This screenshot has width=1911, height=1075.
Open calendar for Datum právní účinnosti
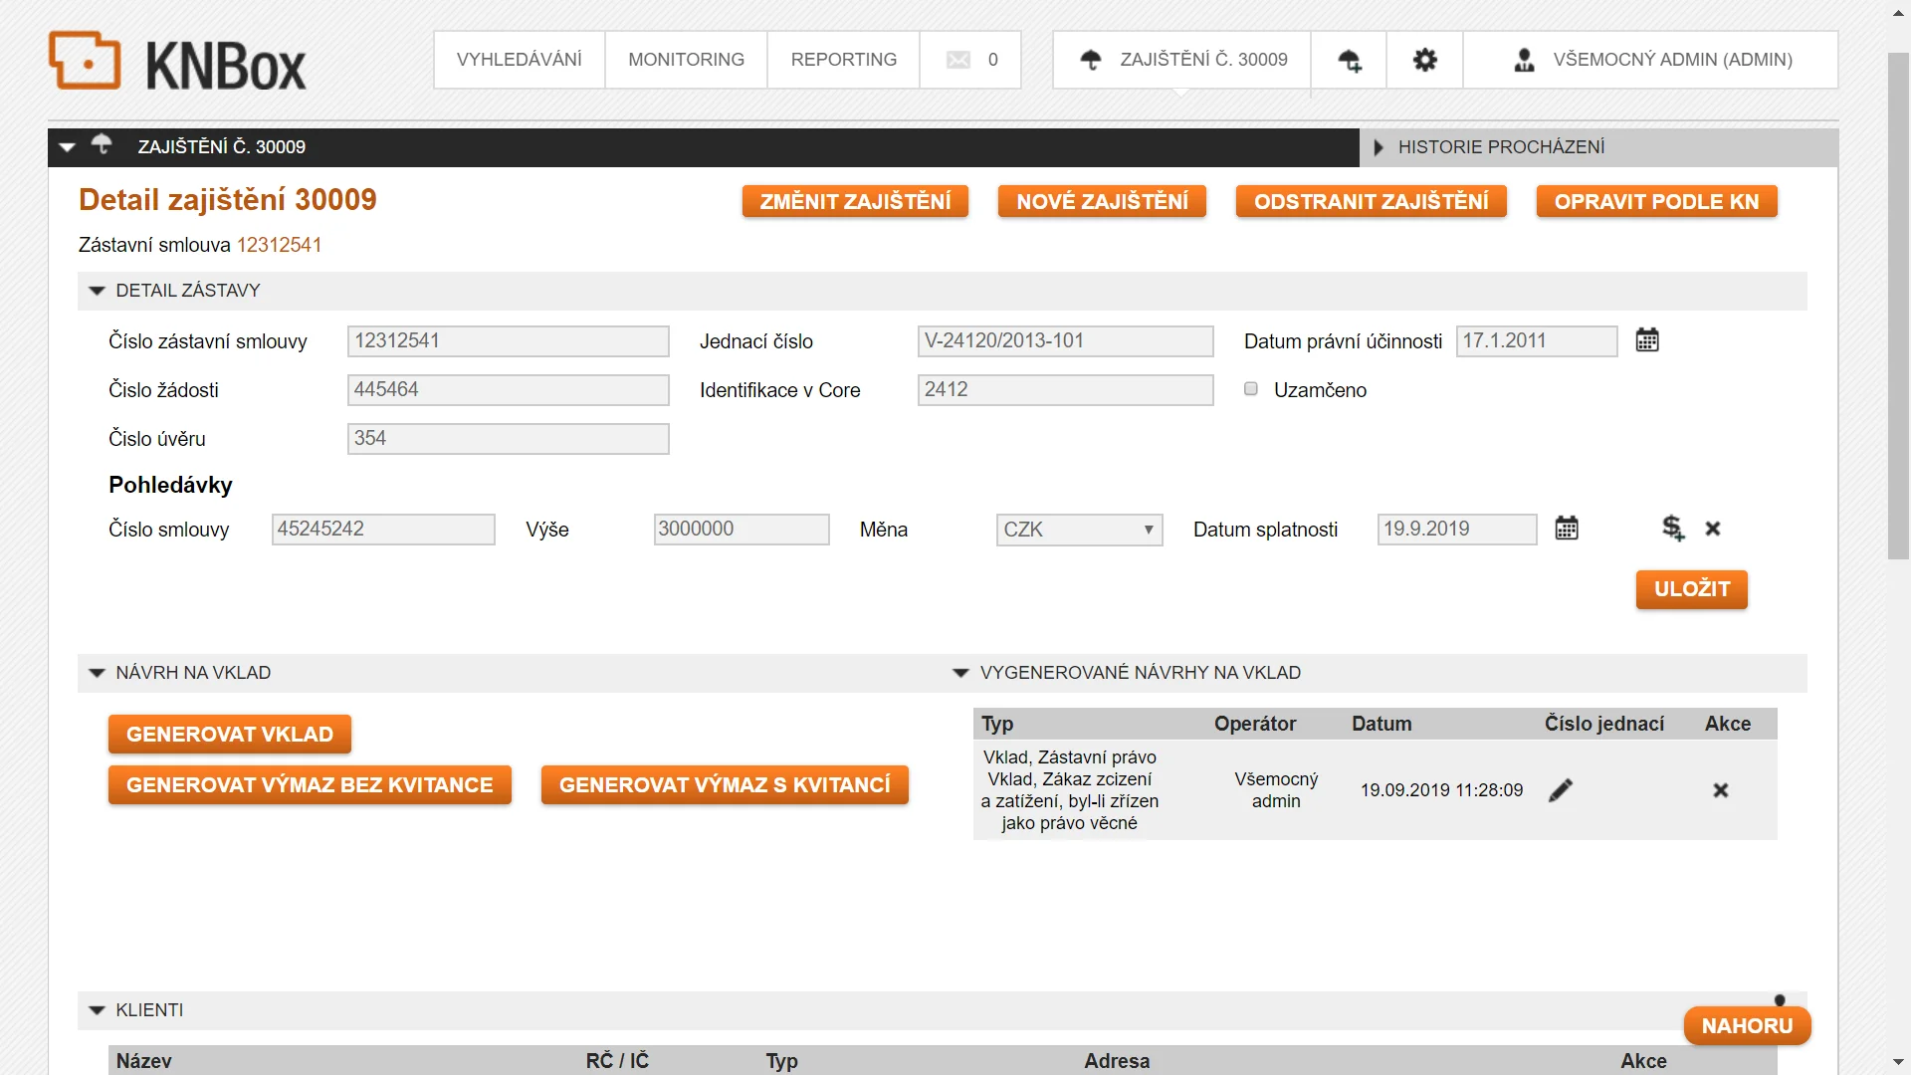[1647, 340]
